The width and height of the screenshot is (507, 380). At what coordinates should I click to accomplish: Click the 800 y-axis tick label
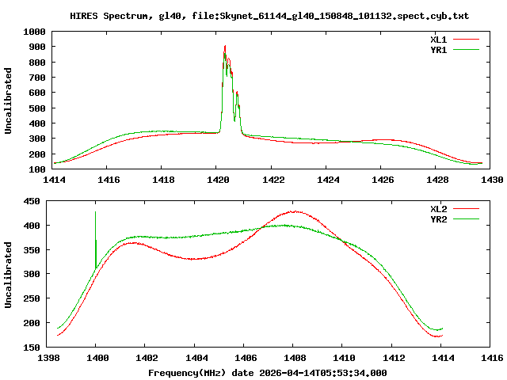pyautogui.click(x=37, y=63)
